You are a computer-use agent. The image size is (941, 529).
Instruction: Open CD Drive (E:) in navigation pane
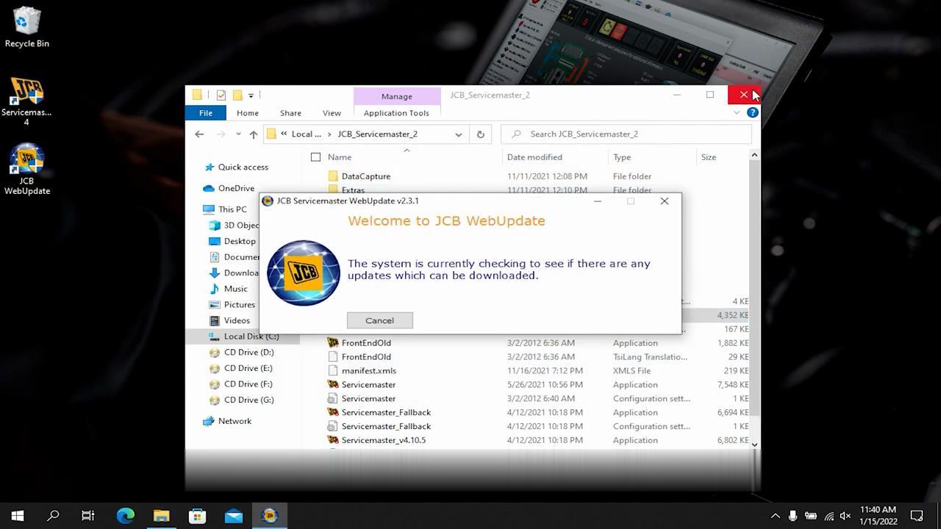[x=248, y=369]
